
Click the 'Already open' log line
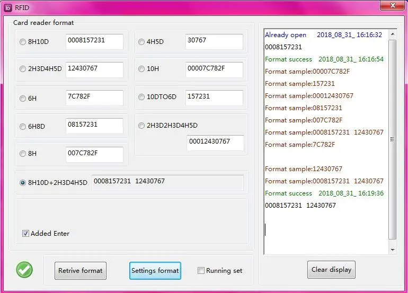pos(323,35)
